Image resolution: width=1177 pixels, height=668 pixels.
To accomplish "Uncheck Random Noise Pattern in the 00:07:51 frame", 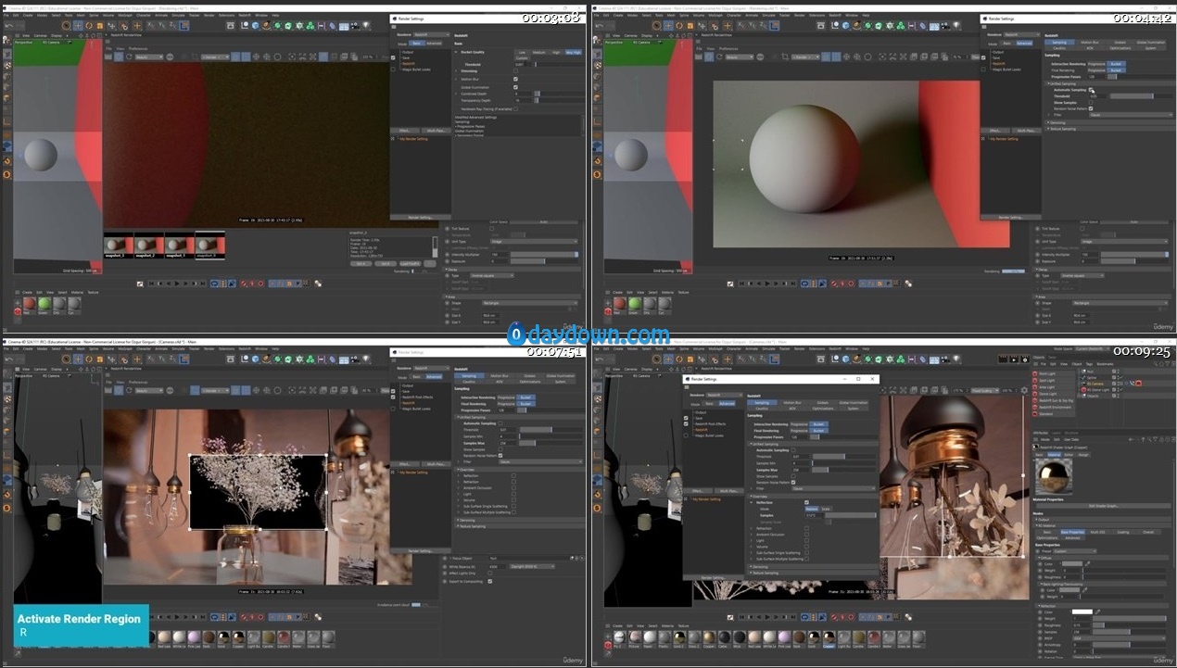I will coord(500,456).
